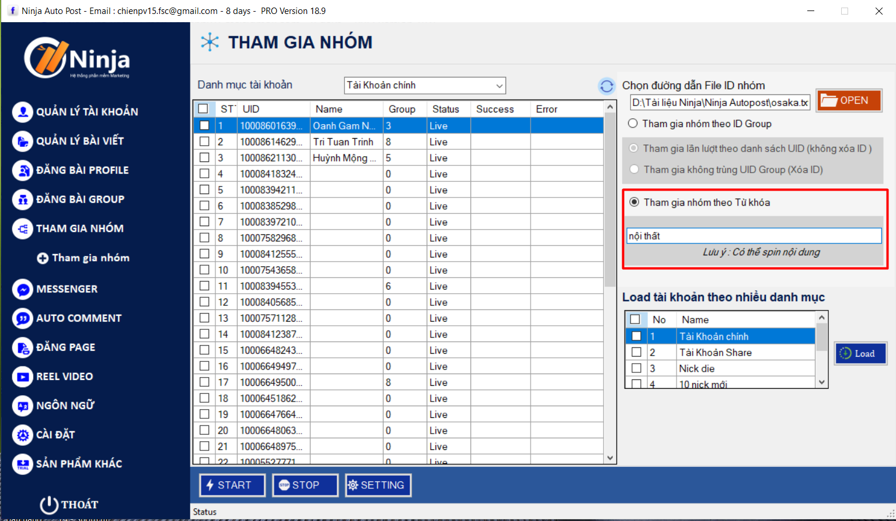Open Cài đặt settings gear icon
896x521 pixels.
coord(22,434)
